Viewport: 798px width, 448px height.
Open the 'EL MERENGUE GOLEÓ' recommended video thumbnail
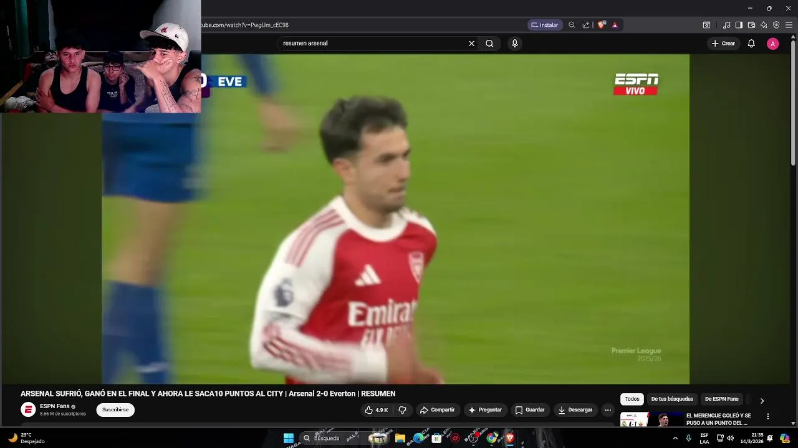click(651, 420)
